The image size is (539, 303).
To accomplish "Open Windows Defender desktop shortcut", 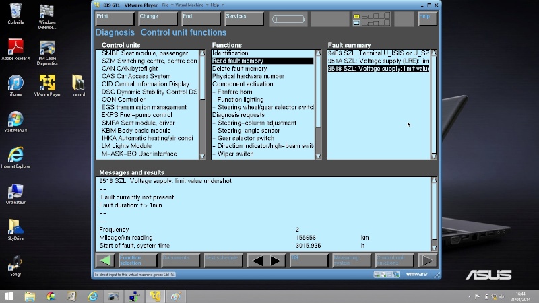I will click(x=47, y=16).
